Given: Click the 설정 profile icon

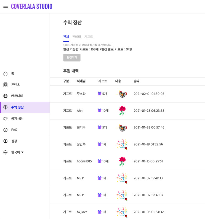Looking at the screenshot, I should (6, 141).
